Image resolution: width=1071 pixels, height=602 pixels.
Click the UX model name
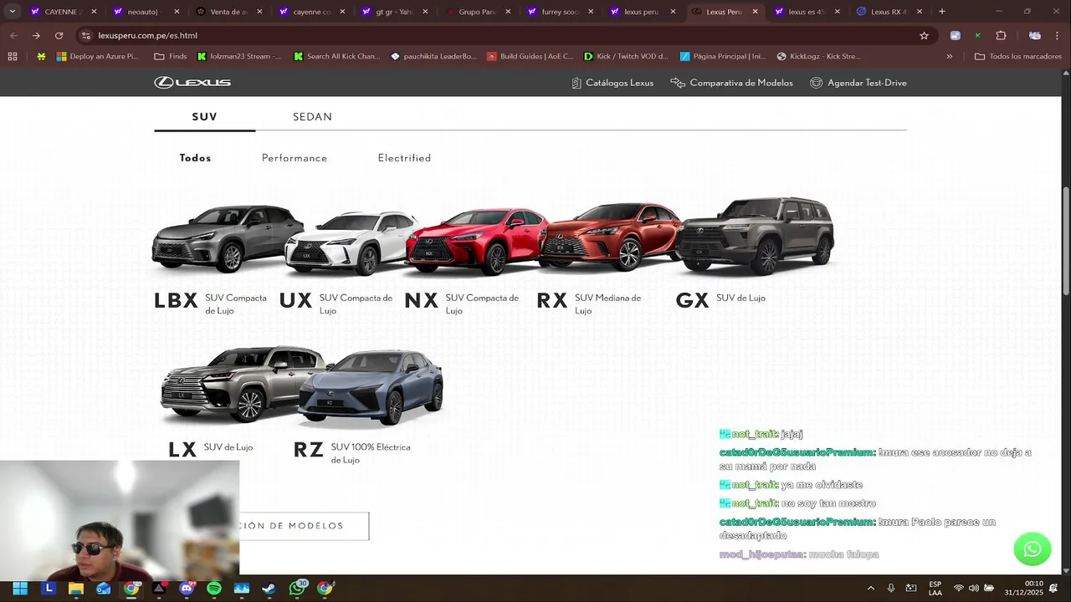pyautogui.click(x=295, y=301)
